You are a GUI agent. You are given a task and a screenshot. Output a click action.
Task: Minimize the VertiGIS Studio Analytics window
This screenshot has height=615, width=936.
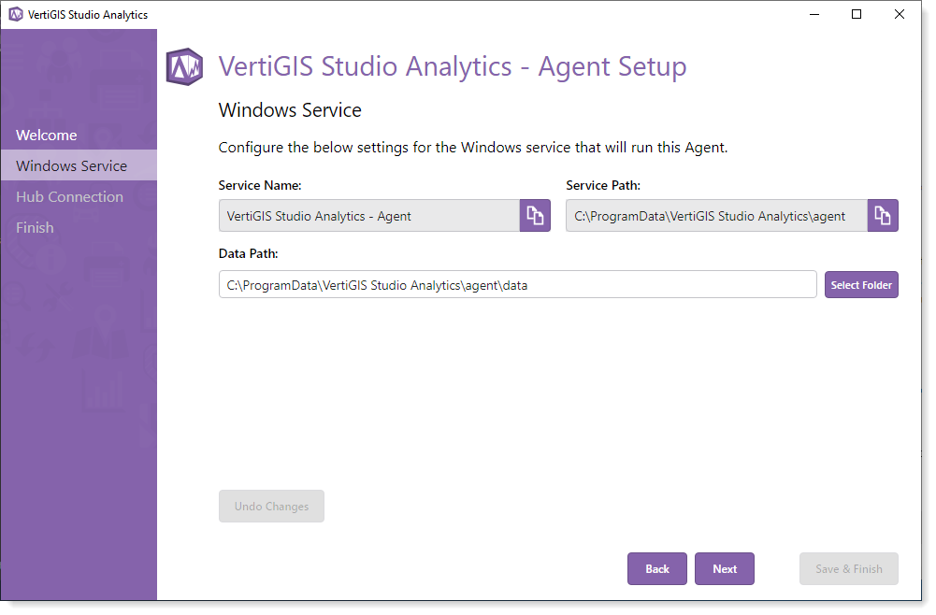(x=813, y=14)
